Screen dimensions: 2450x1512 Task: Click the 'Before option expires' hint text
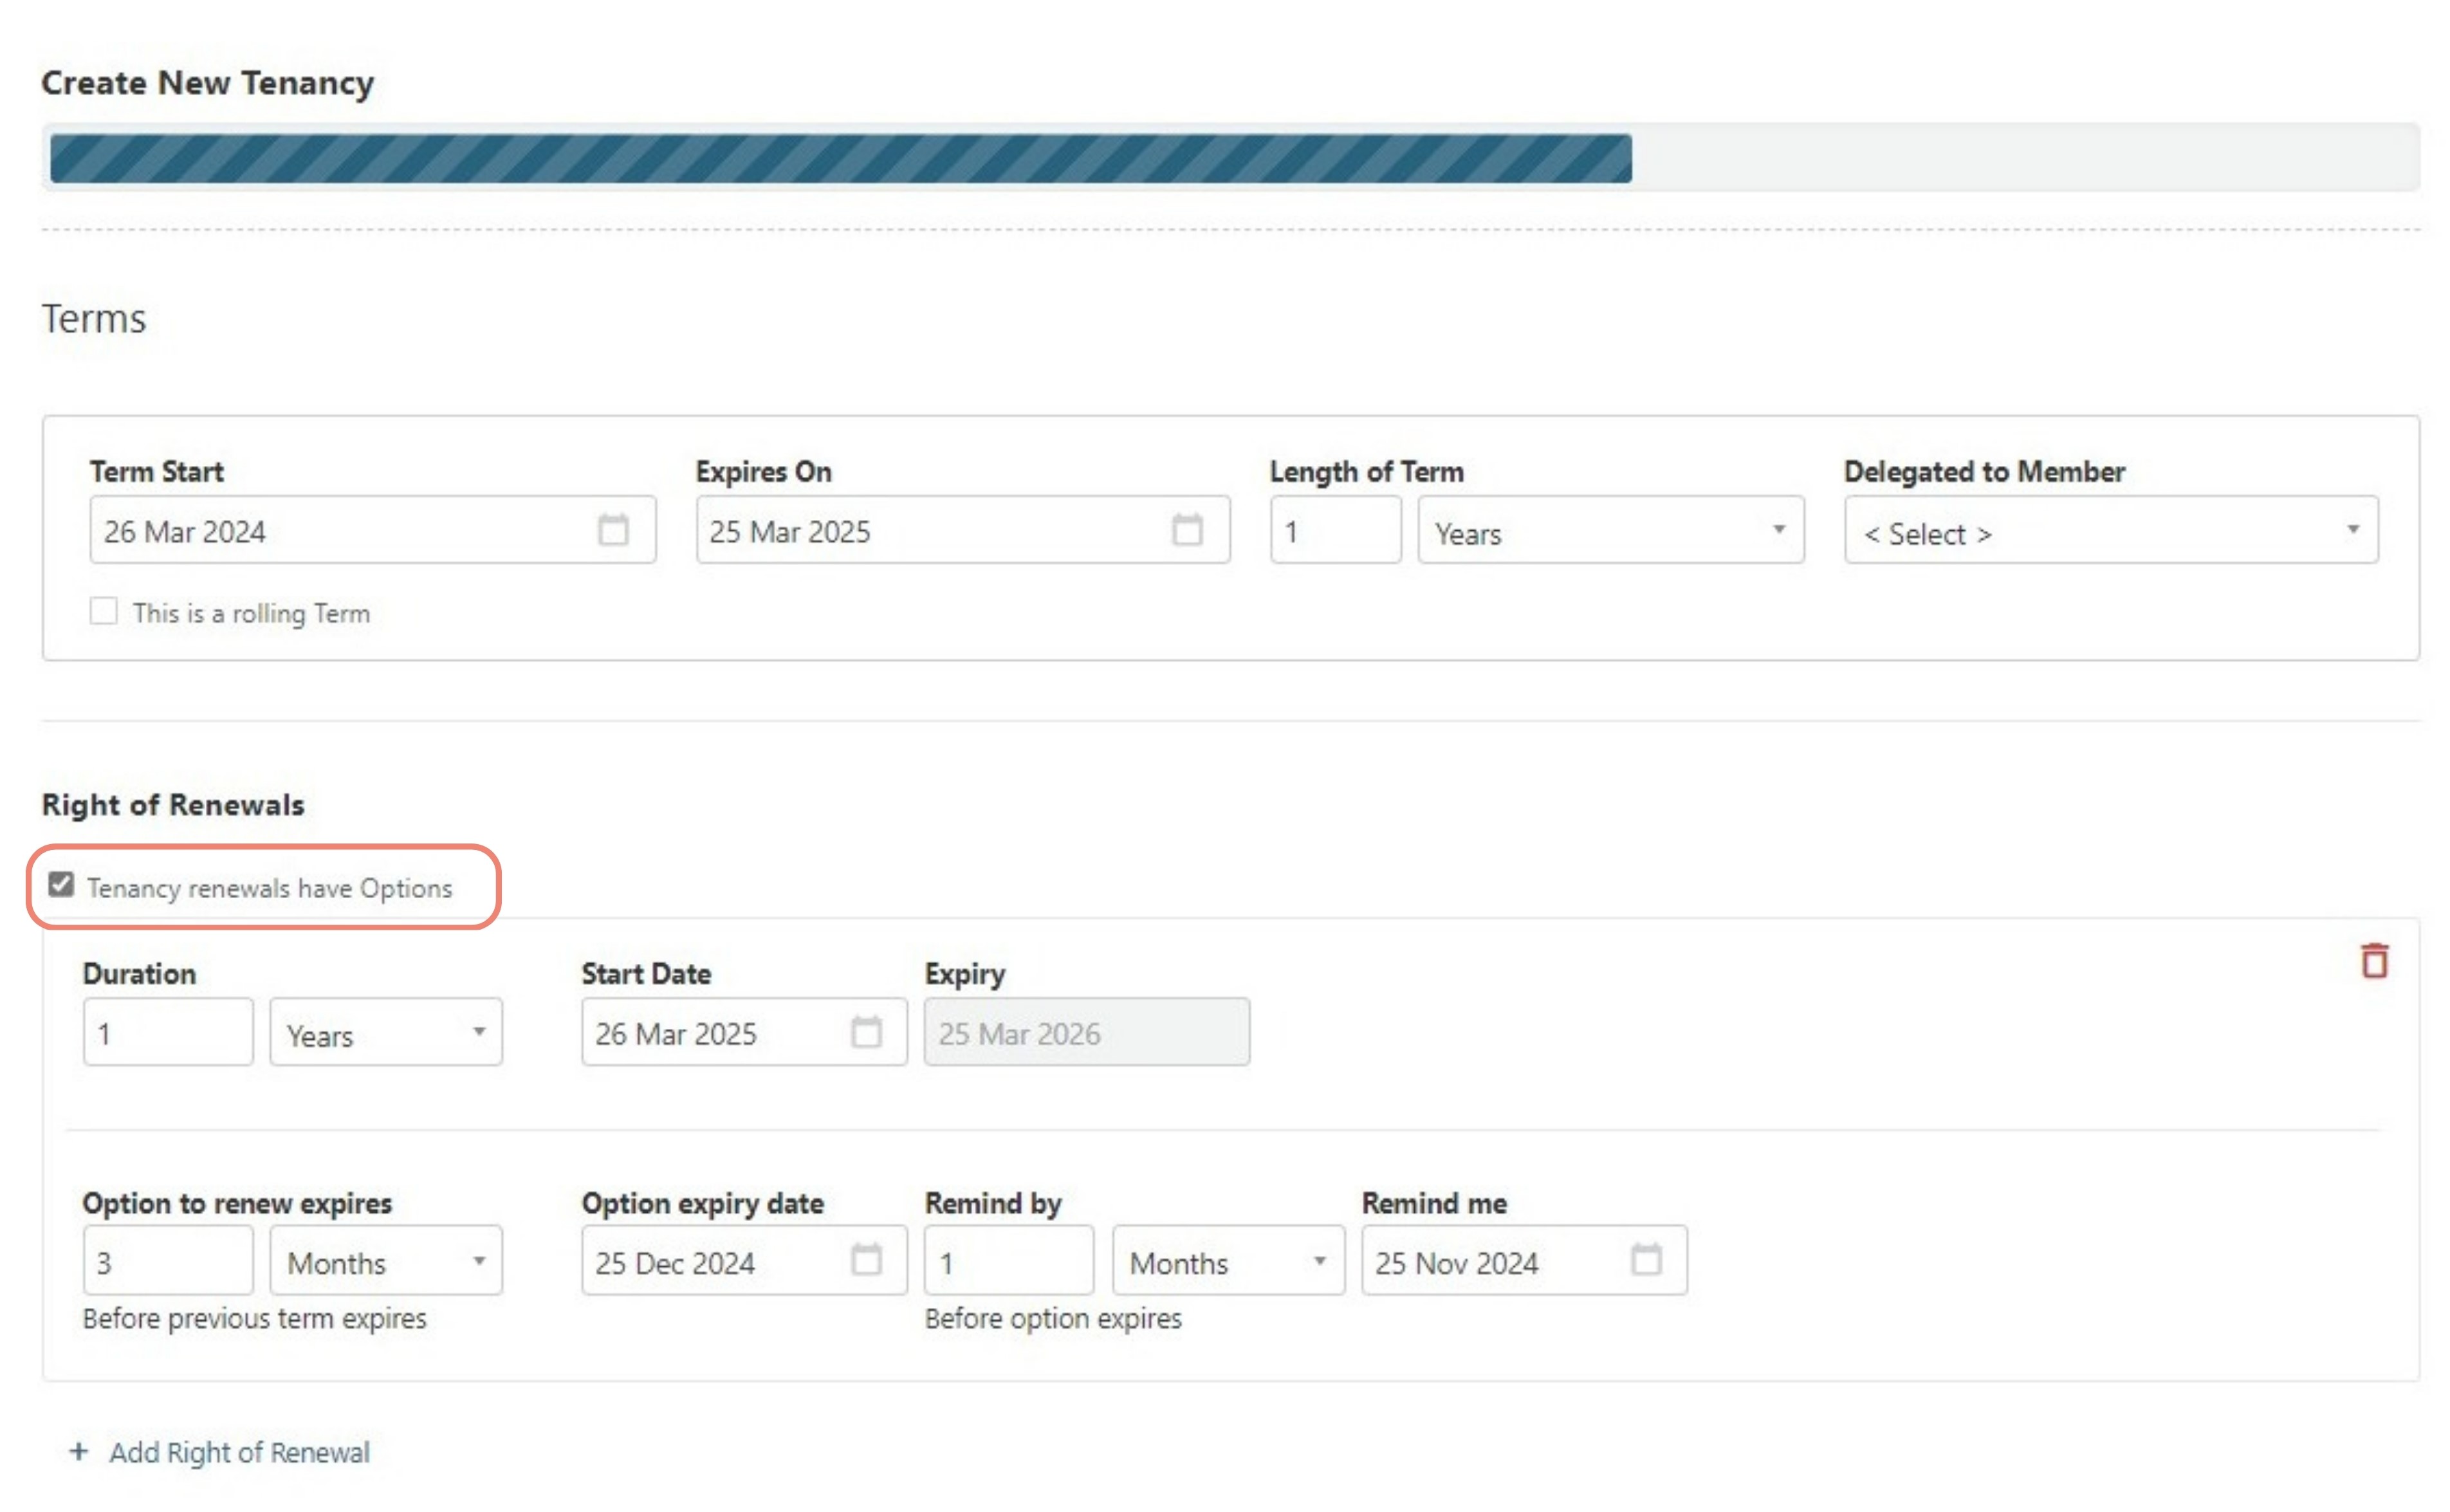1053,1318
